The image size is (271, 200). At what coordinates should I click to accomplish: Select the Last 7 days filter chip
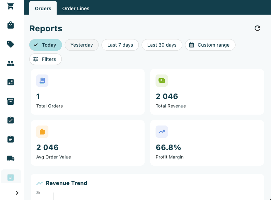pyautogui.click(x=120, y=45)
